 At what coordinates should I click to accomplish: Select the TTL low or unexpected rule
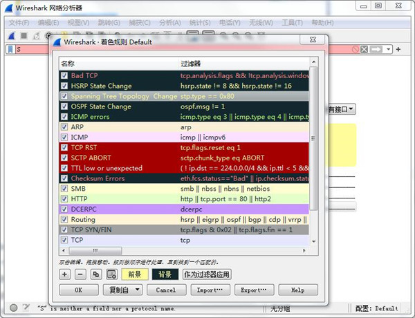184,168
